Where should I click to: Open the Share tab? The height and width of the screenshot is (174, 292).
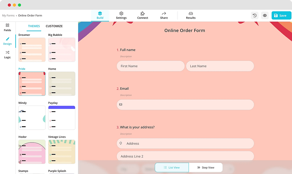click(164, 16)
